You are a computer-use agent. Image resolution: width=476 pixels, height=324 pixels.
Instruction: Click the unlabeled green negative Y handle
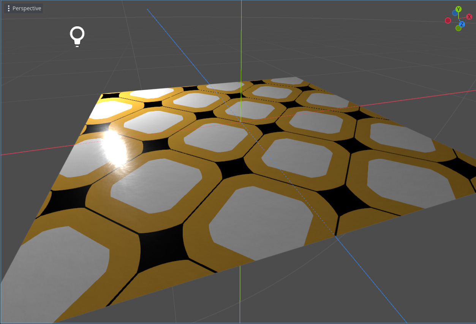coord(459,28)
